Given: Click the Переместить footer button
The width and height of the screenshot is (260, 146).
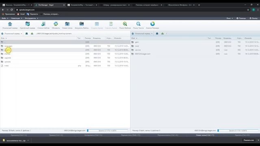Looking at the screenshot, I should coord(130,135).
